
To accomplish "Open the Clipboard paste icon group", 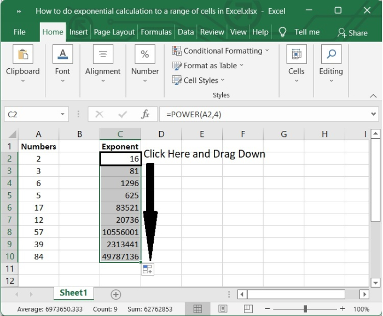I will pos(23,55).
